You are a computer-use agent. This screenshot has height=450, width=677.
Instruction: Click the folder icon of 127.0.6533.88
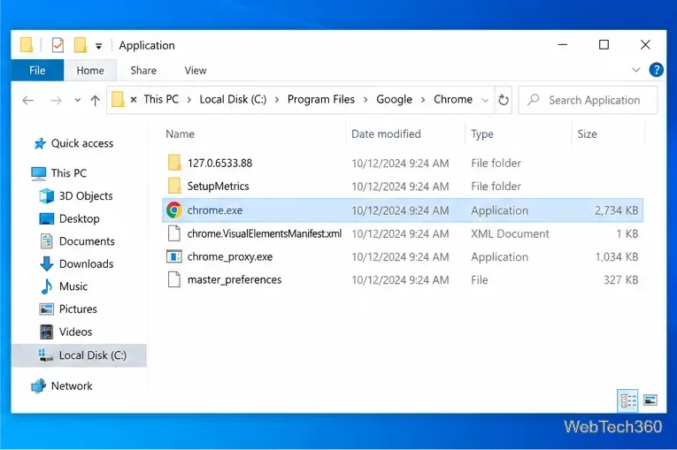click(x=174, y=163)
